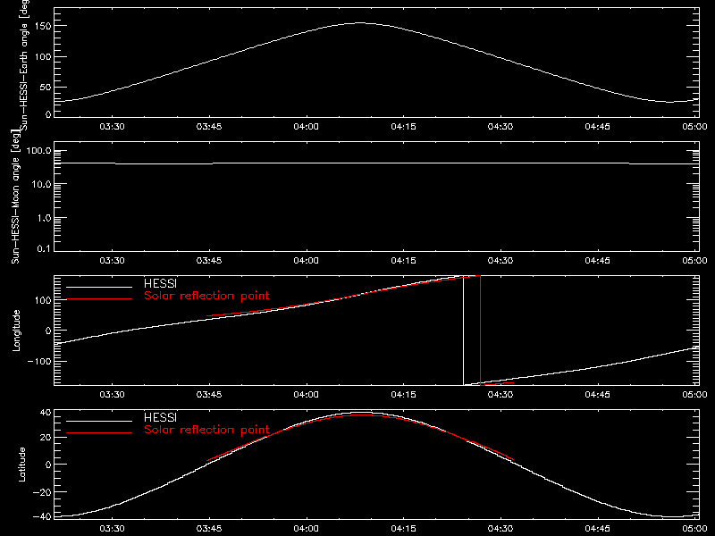Click the Sun-HESSI-Earth angle axis title
This screenshot has height=536, width=715.
click(x=24, y=63)
